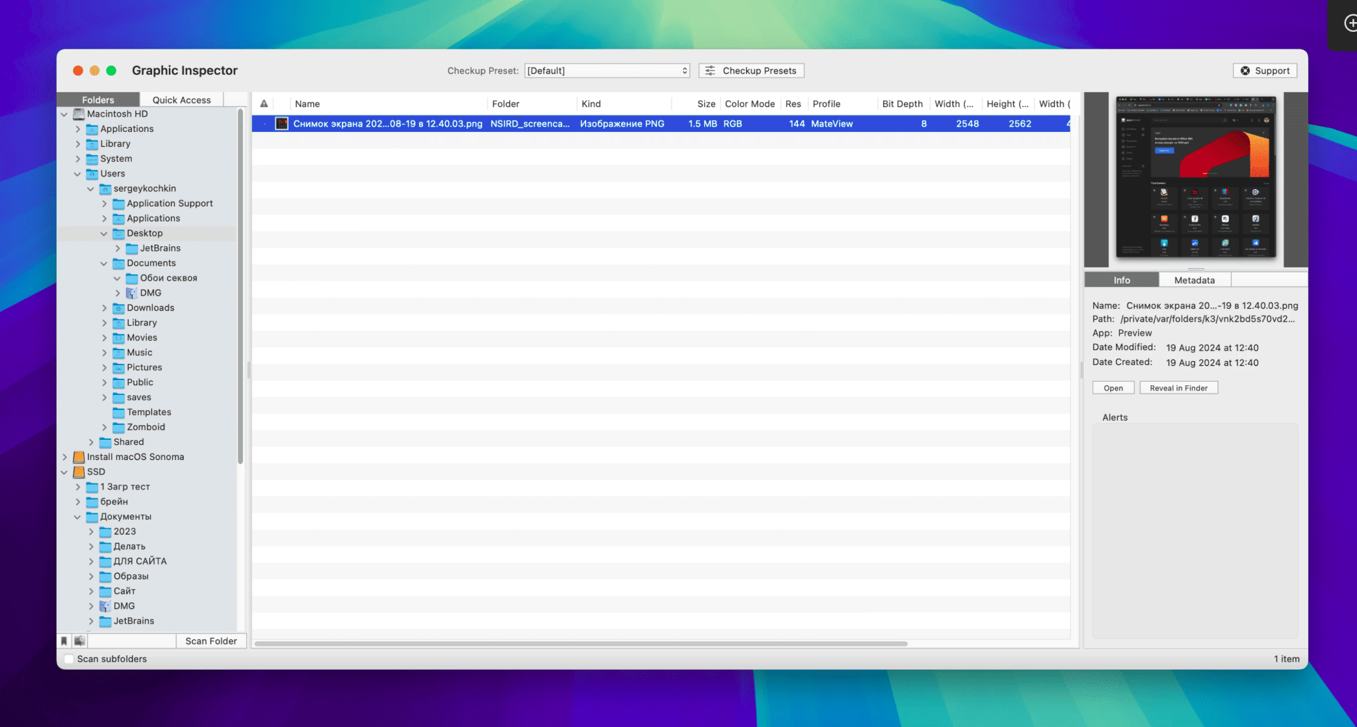Switch to the Folders tab

[98, 99]
